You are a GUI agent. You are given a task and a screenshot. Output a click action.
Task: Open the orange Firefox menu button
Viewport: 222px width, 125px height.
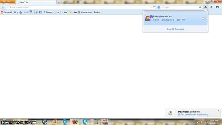[8, 1]
